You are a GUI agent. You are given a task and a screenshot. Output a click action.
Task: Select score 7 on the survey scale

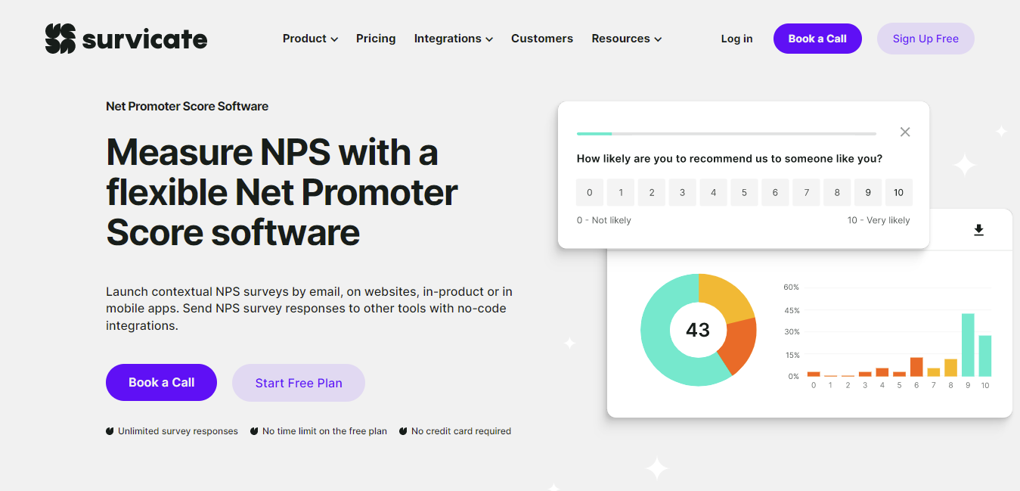point(806,192)
